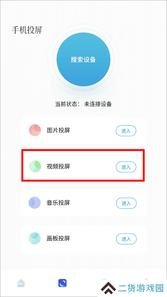The image size is (167, 297).
Task: Click the teal 画板投屏 circle icon
Action: (x=35, y=238)
